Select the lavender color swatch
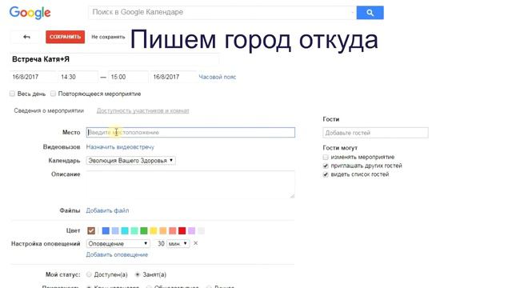Image resolution: width=512 pixels, height=288 pixels. 192,231
